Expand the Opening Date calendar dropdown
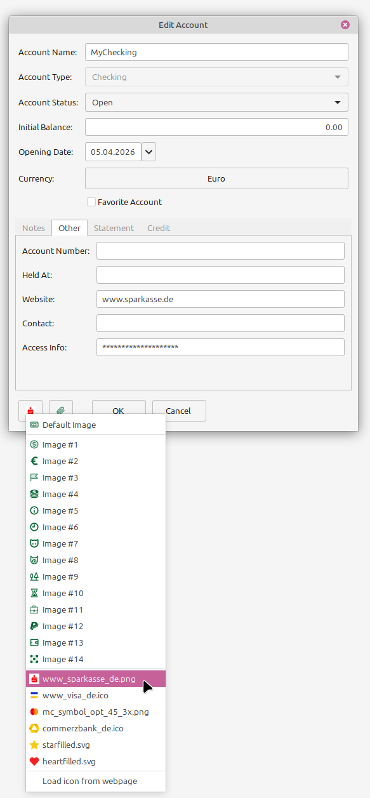370x798 pixels. [149, 152]
